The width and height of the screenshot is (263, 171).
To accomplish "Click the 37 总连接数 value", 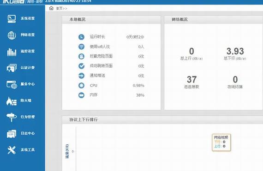I will point(191,80).
